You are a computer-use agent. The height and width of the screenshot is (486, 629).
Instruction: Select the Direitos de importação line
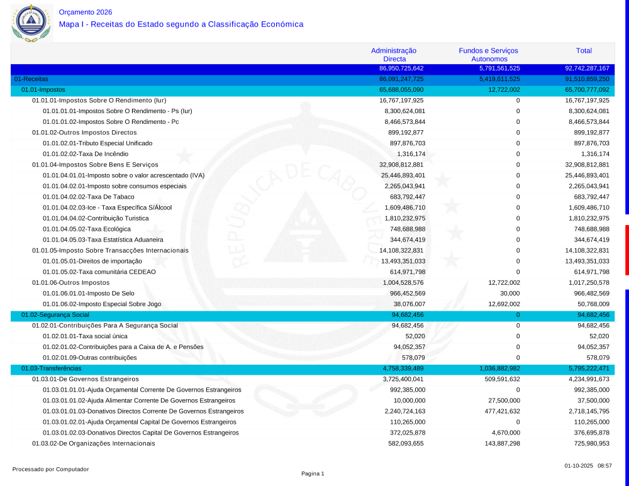[x=88, y=261]
